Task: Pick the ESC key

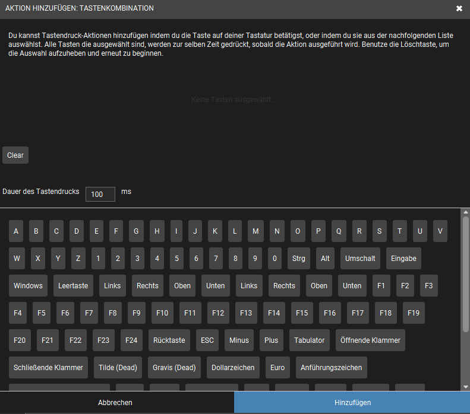Action: (x=207, y=340)
